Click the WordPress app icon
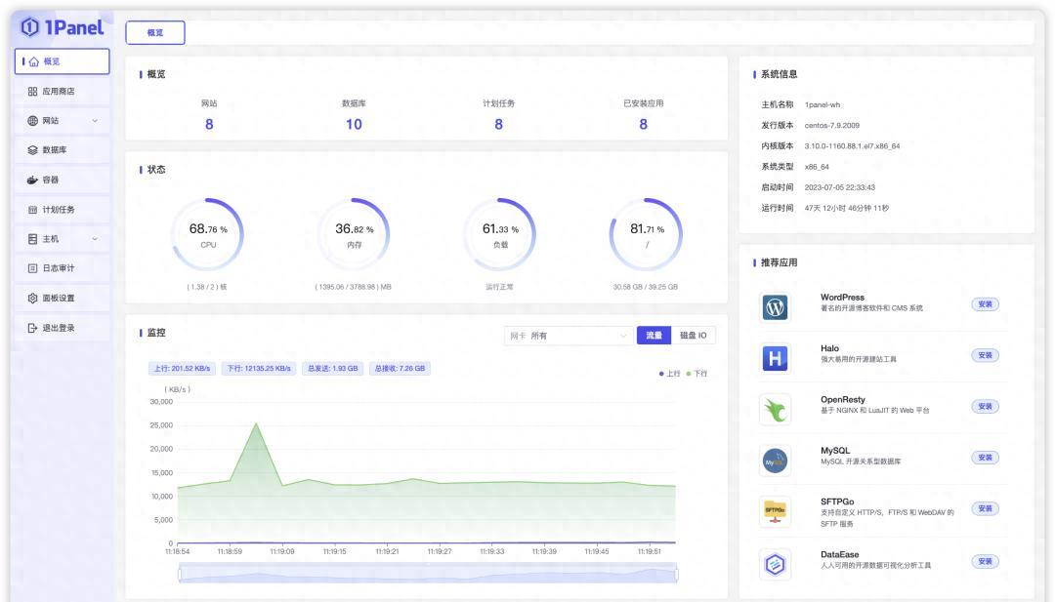1055x602 pixels. [x=775, y=307]
